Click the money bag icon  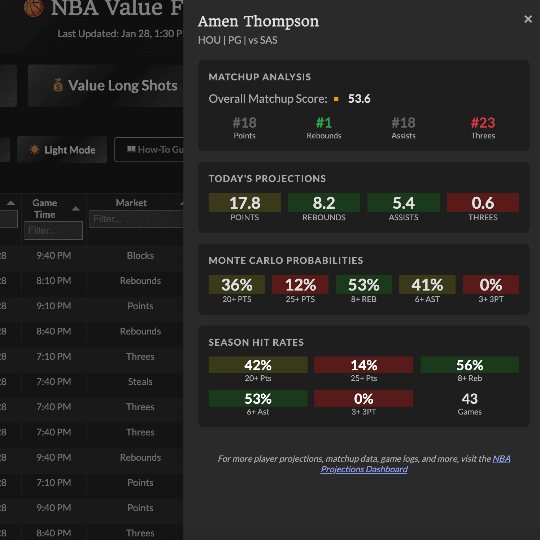[58, 86]
